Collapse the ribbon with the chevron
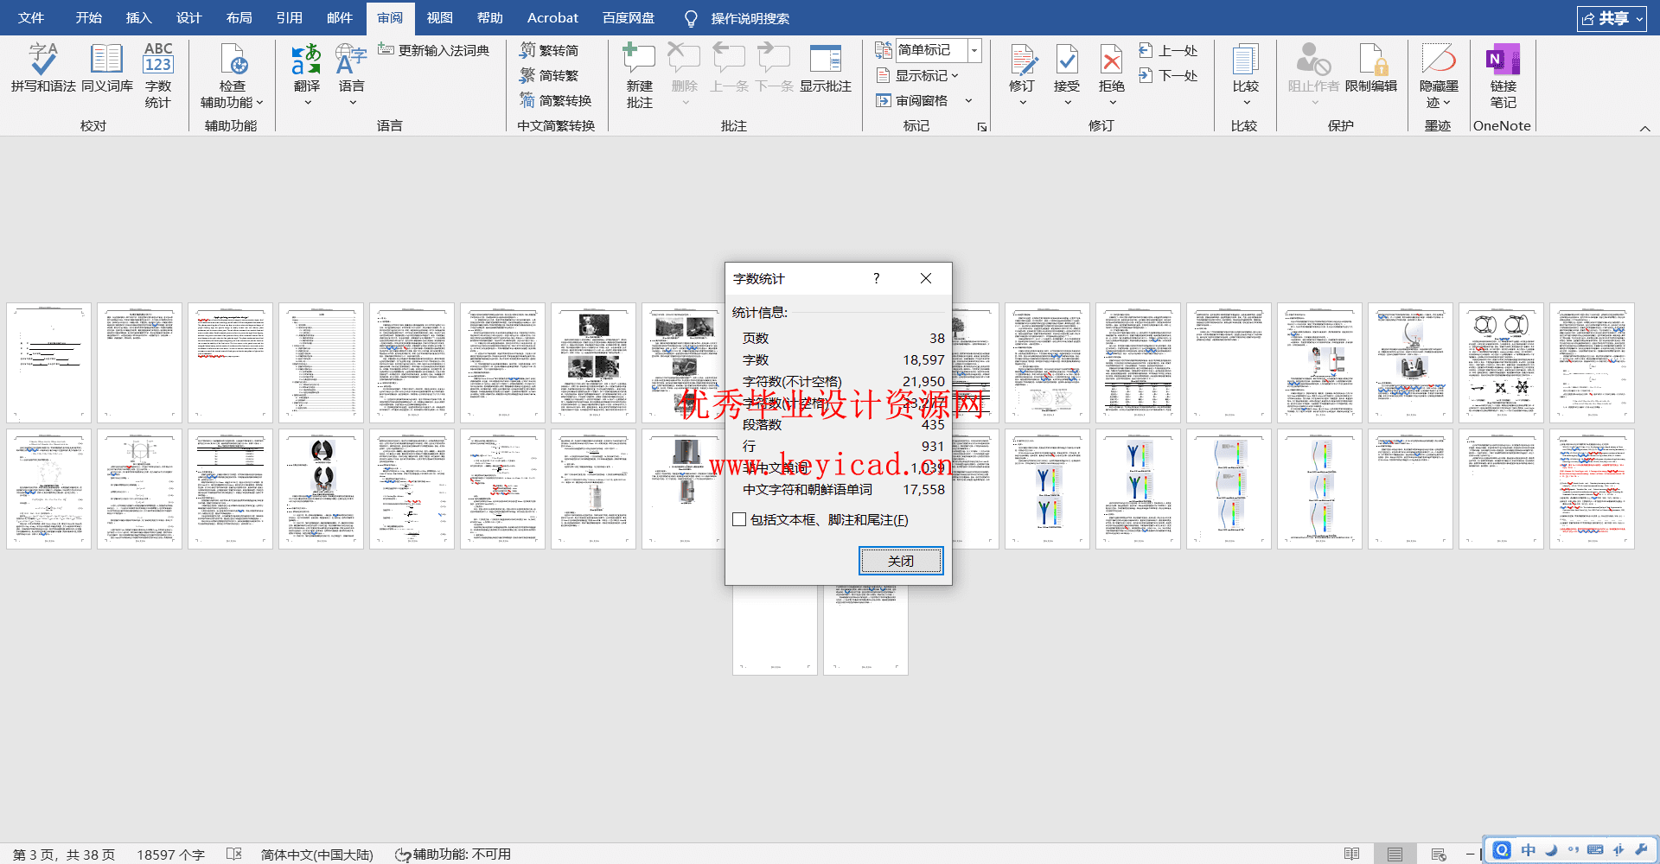The height and width of the screenshot is (864, 1660). click(1644, 128)
